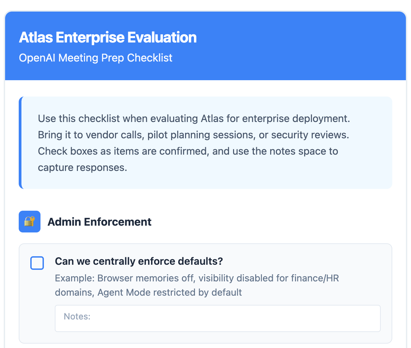Click the OpenAI Meeting Prep Checklist subtitle
Viewport: 411px width, 348px height.
click(96, 58)
